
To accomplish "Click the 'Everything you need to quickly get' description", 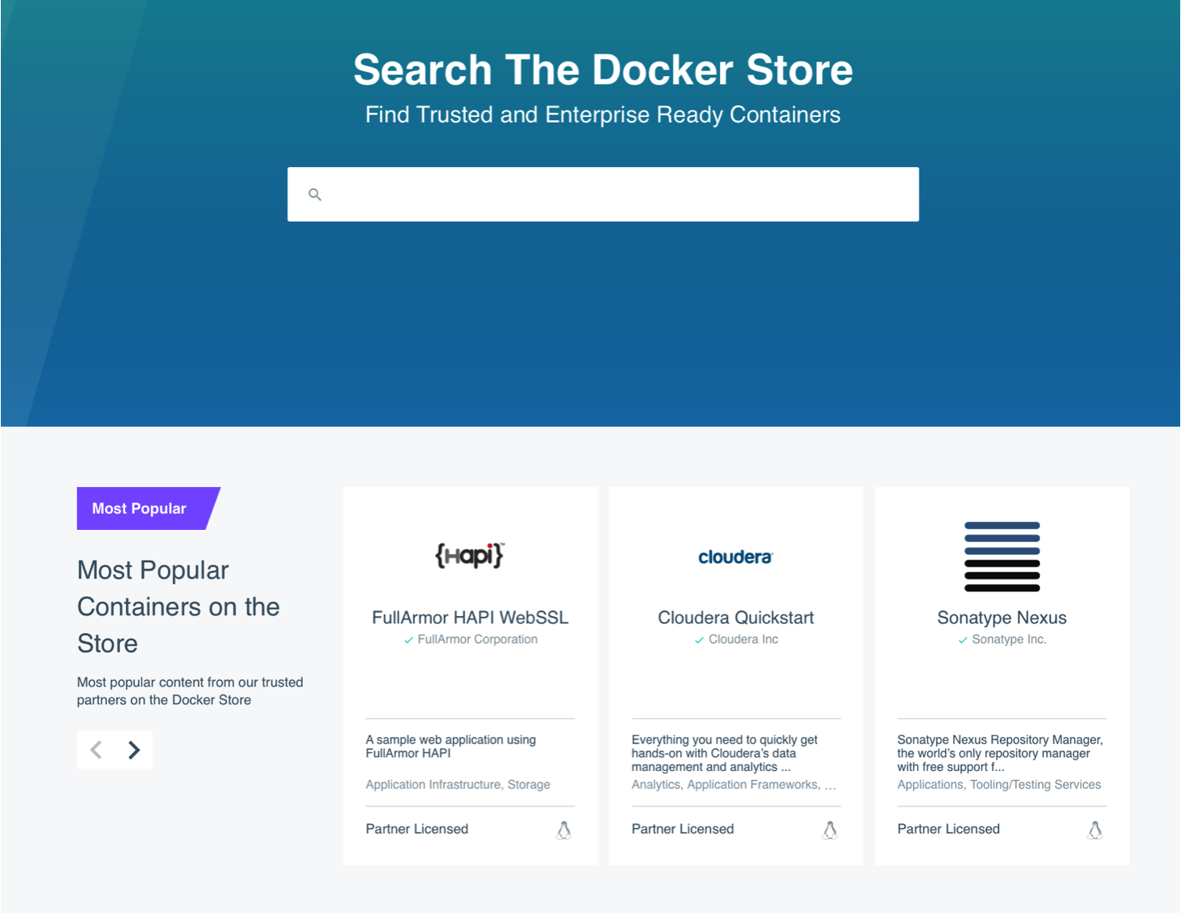I will pyautogui.click(x=724, y=753).
